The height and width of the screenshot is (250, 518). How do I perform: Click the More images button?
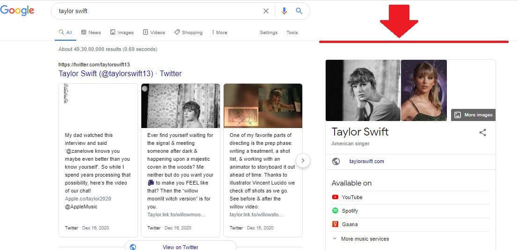click(474, 115)
